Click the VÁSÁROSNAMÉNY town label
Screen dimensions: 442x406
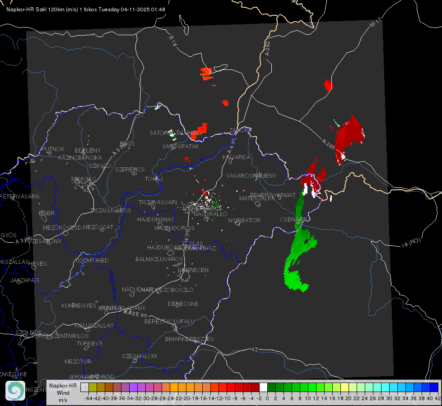251,175
